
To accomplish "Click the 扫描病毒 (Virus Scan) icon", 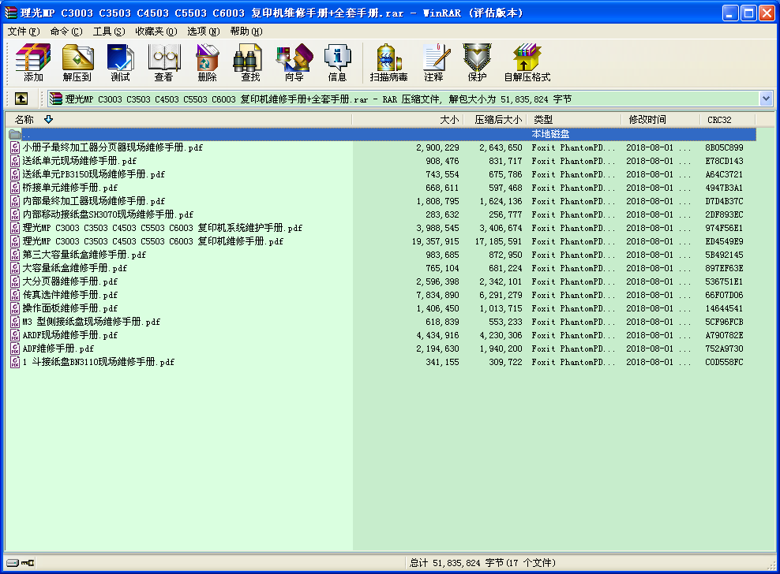I will coord(388,62).
